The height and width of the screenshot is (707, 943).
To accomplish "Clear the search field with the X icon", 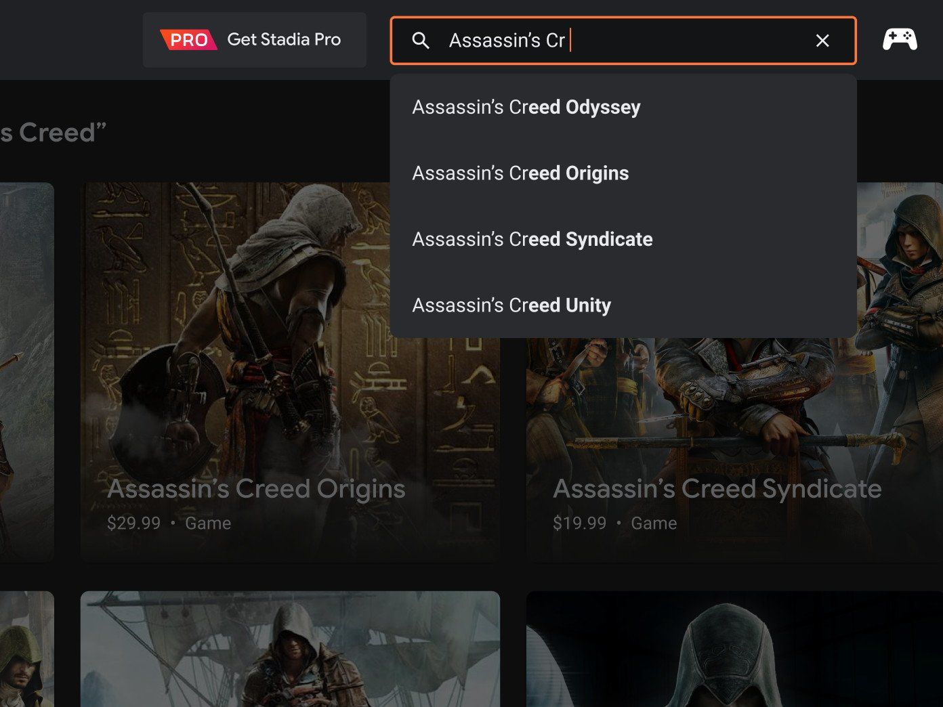I will point(822,41).
